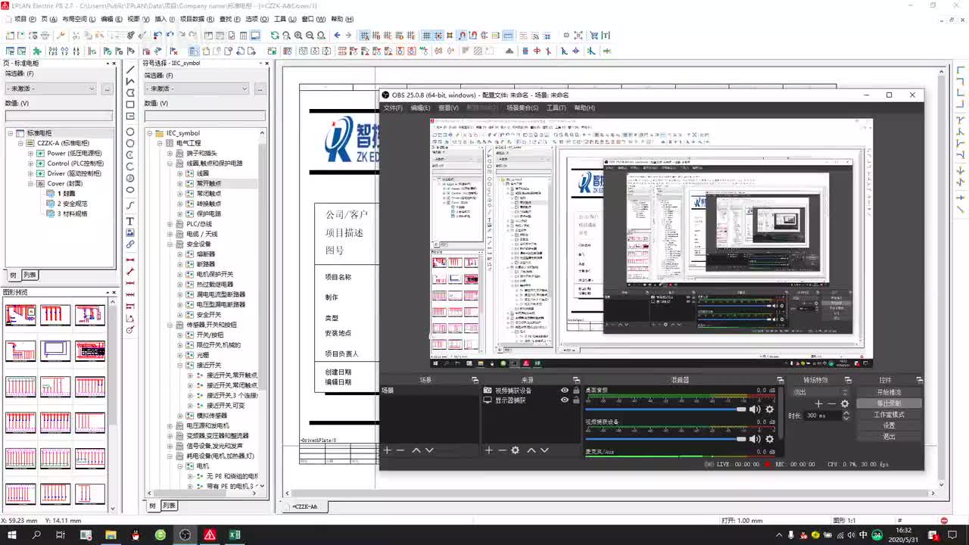The image size is (969, 545).
Task: Open the page filter dropdown 未激活
Action: coord(51,89)
